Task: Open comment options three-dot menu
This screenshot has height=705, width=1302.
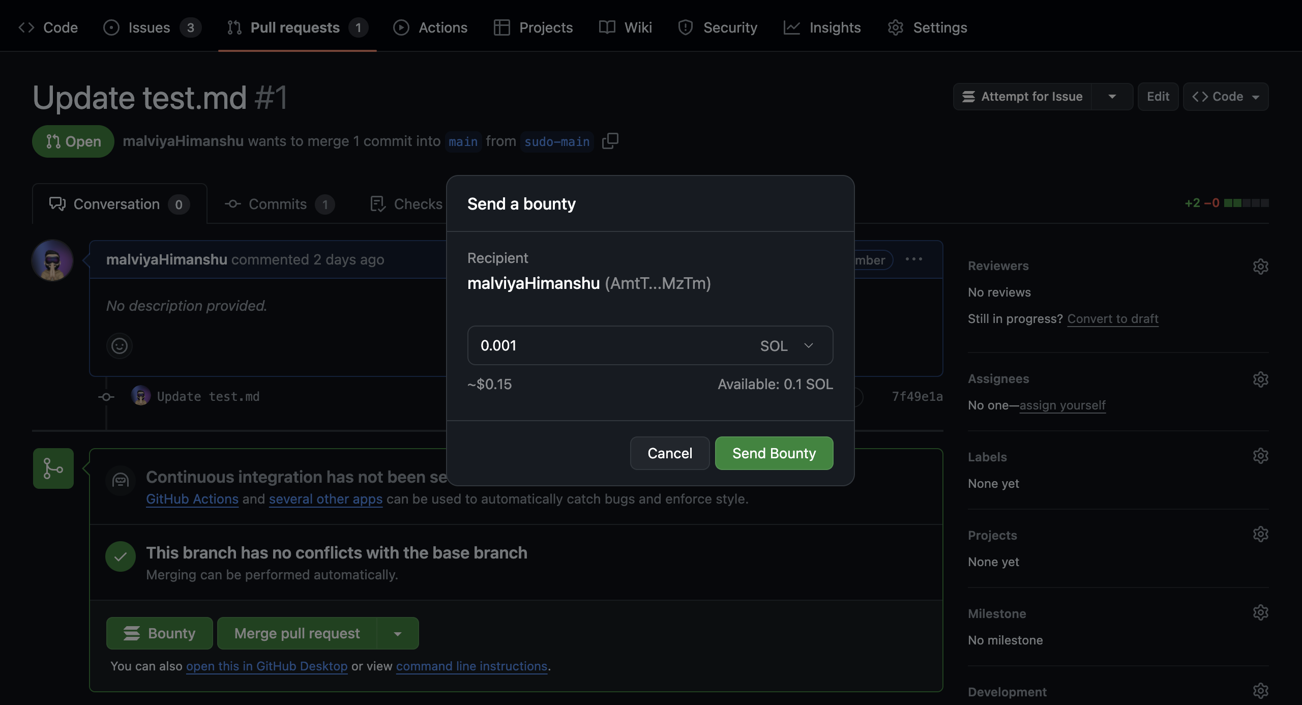Action: [913, 259]
